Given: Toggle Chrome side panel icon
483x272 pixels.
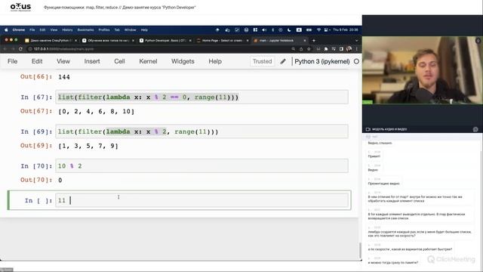Looking at the screenshot, I should (x=341, y=49).
